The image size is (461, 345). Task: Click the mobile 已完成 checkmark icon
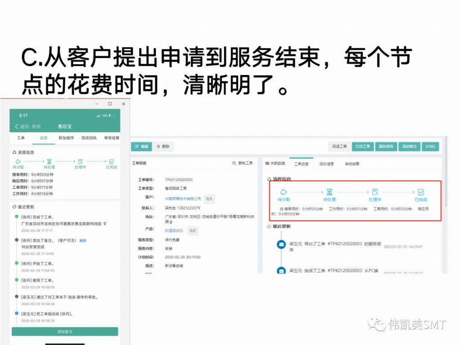coord(111,161)
